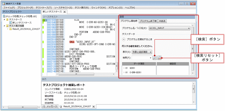Image resolution: width=225 pixels, height=111 pixels.
Task: Click the テスト実行結果 folder icon
Action: coord(7,26)
